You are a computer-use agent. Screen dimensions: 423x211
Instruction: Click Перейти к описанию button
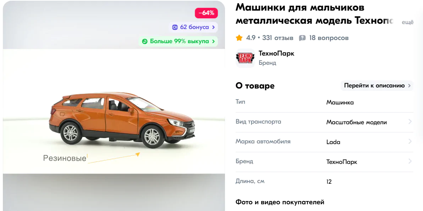377,86
